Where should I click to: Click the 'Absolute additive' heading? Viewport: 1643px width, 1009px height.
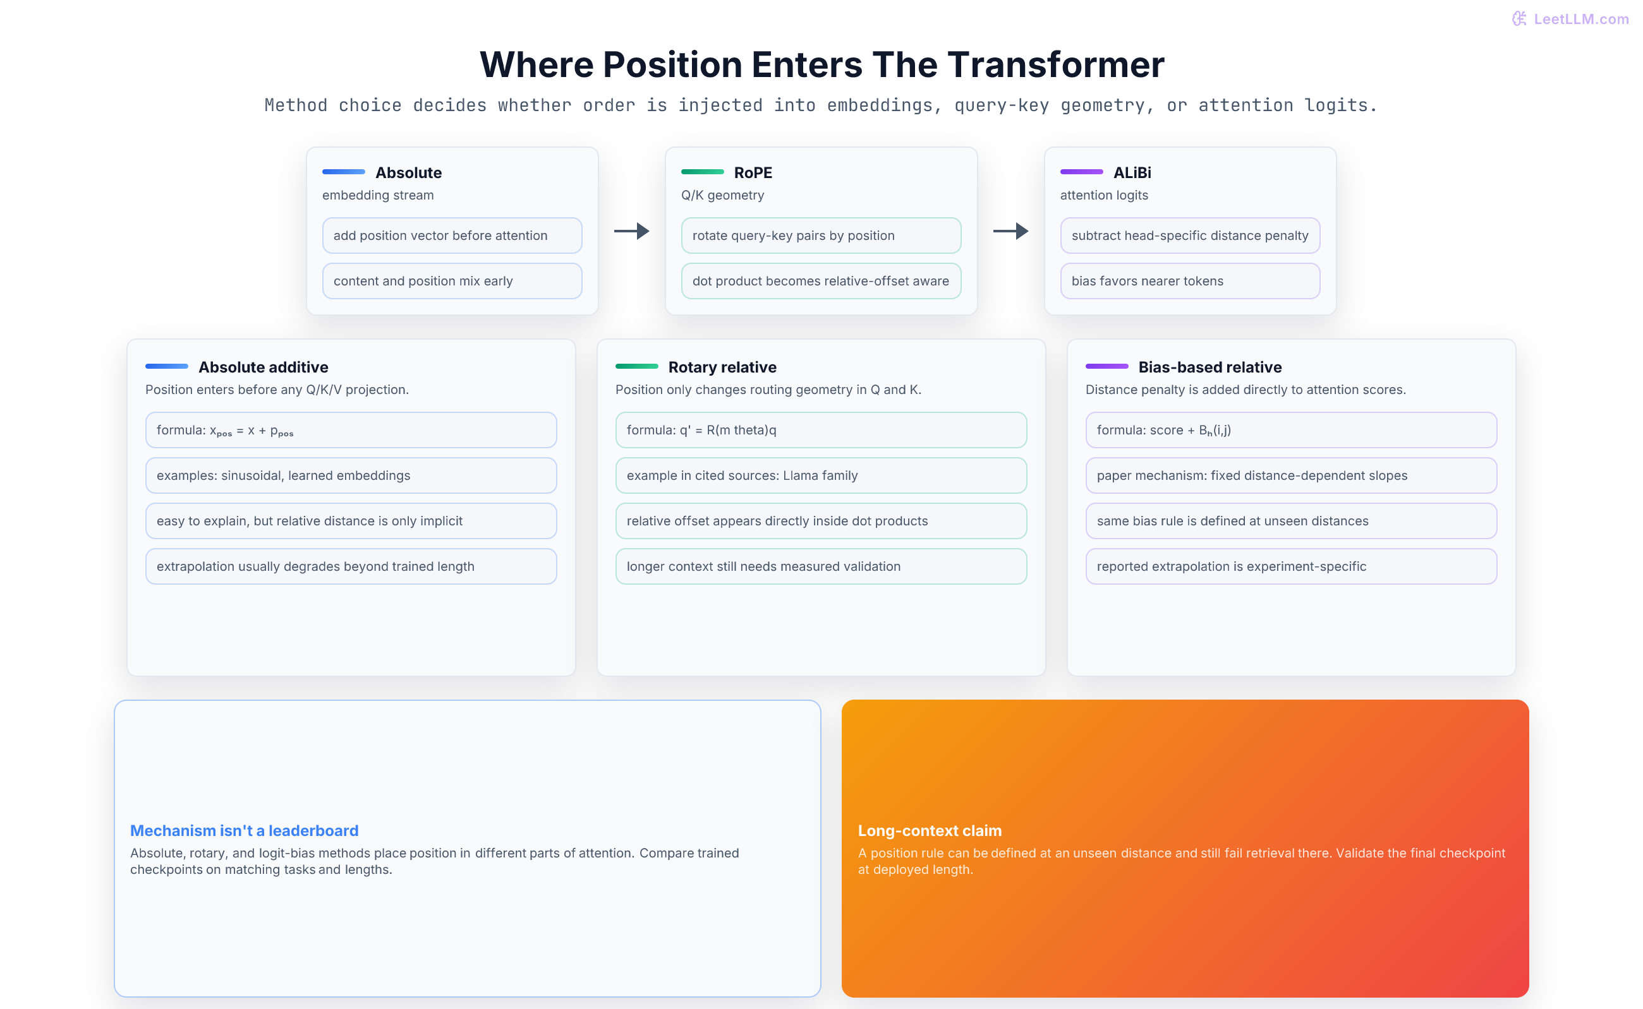pos(263,367)
